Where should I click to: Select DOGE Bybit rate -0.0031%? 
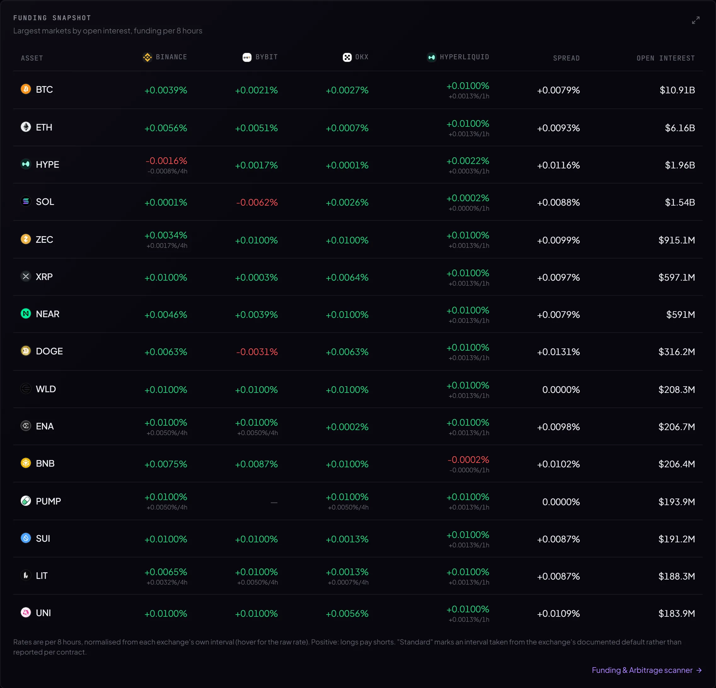257,352
